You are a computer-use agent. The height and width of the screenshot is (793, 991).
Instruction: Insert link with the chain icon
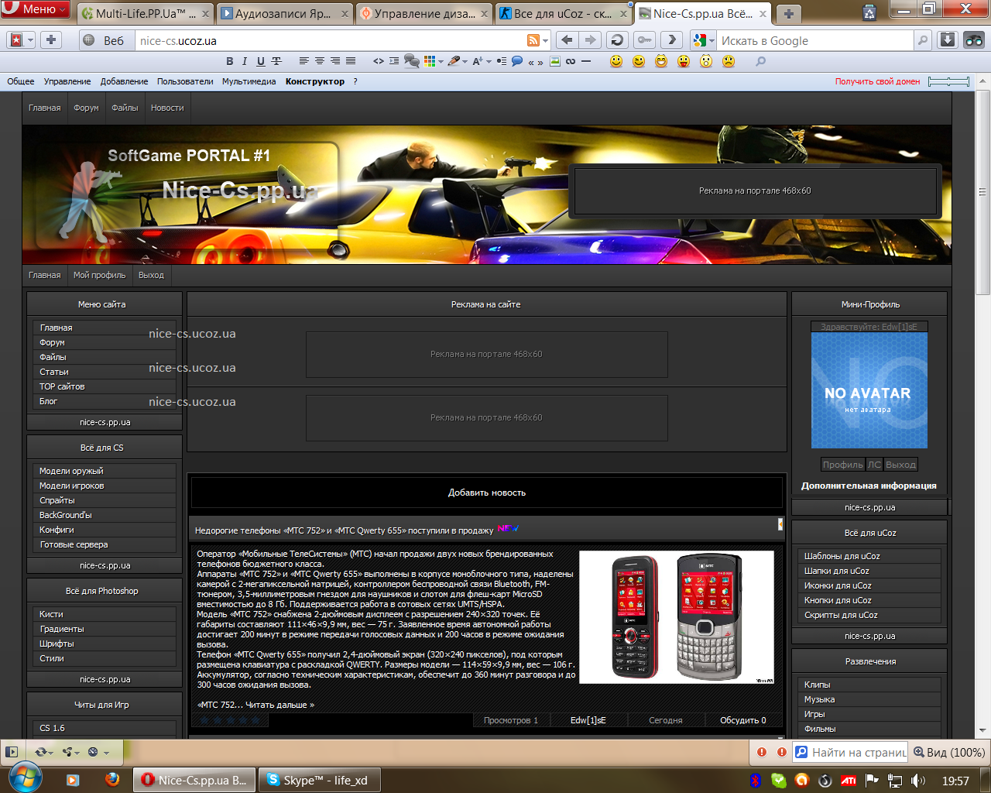point(571,61)
